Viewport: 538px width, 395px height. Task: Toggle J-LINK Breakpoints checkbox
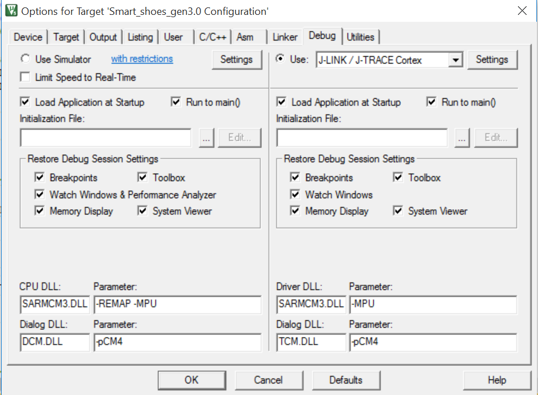pyautogui.click(x=295, y=177)
